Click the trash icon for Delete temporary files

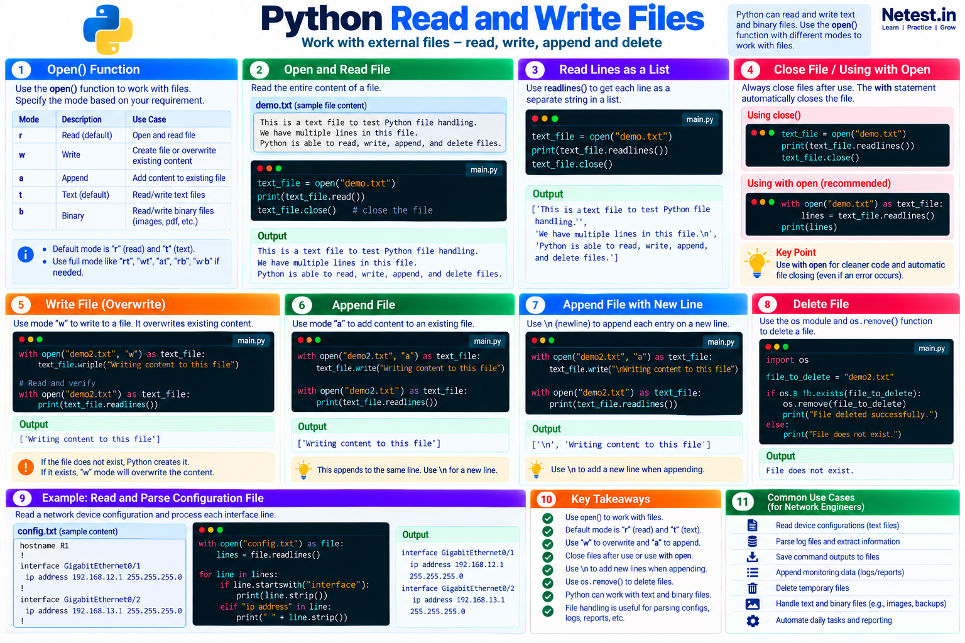coord(752,588)
